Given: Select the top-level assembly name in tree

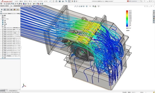Looking at the screenshot, I should 10,14.
